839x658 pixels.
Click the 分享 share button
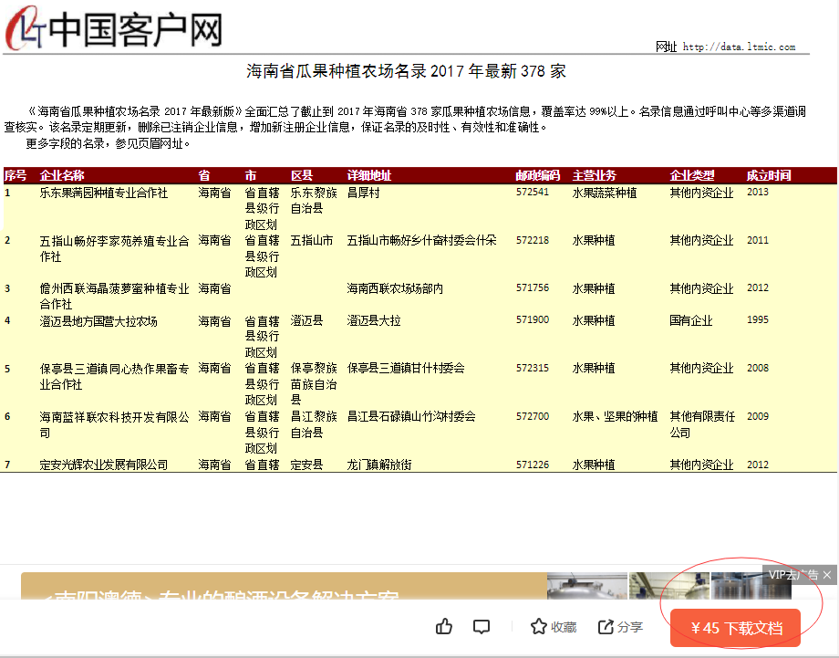coord(620,627)
